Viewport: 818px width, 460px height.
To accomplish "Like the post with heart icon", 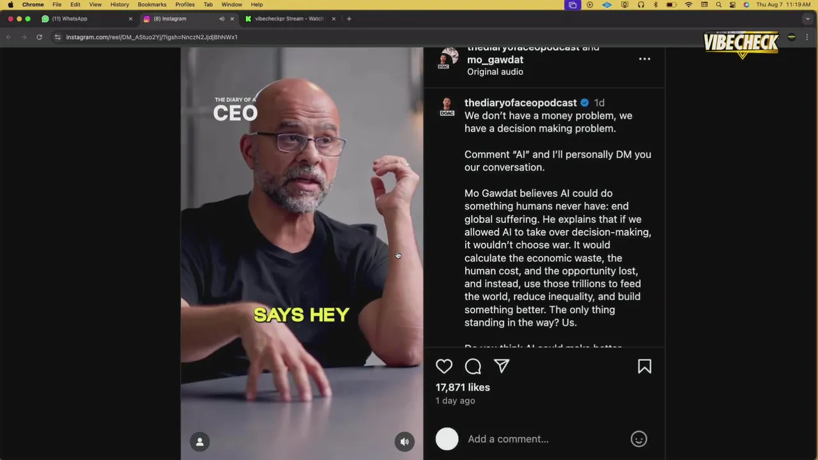I will pos(444,366).
